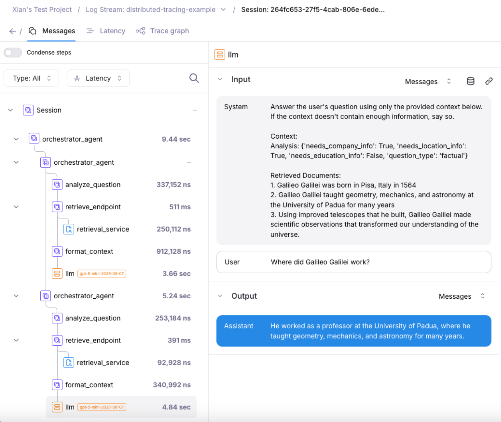
Task: Click the 391 ms retrieve_endpoint icon
Action: pos(57,340)
